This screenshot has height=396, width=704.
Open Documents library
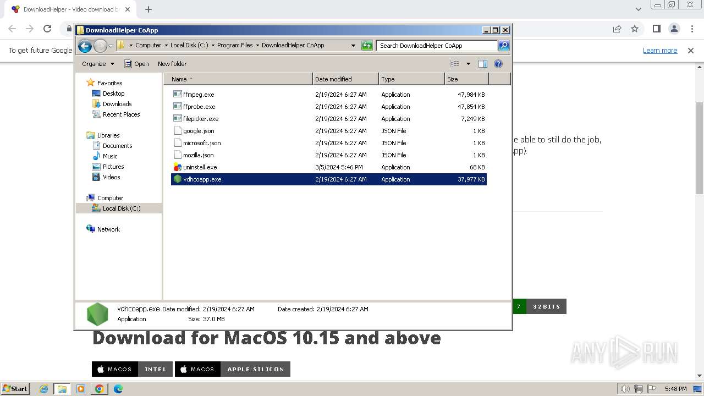point(117,146)
